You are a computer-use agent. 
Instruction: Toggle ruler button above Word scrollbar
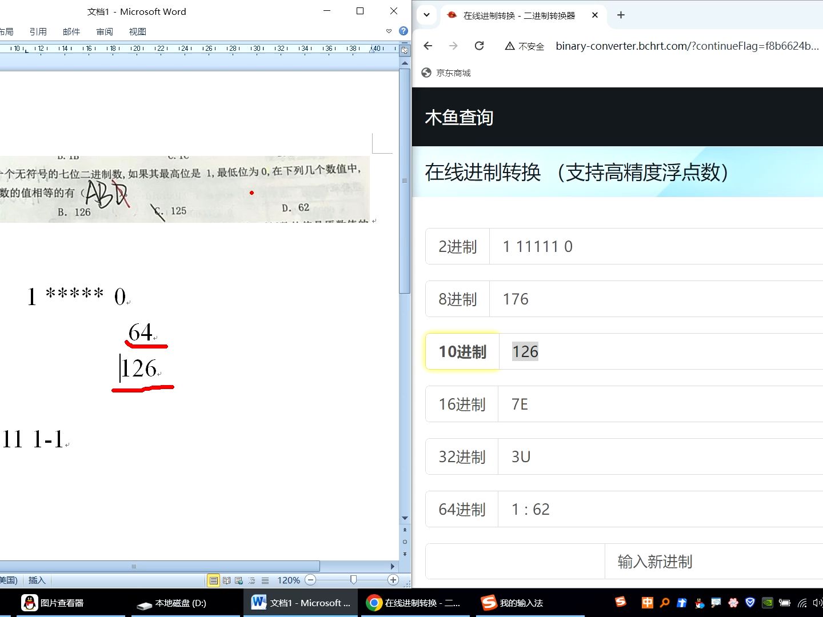405,50
